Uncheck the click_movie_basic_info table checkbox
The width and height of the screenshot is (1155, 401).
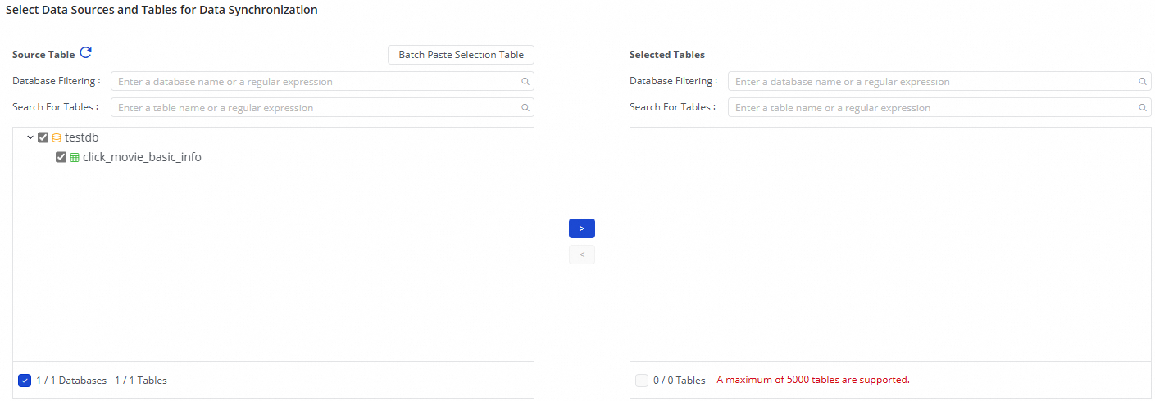[x=61, y=158]
